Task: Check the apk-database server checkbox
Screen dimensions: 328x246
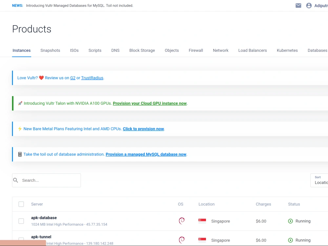Action: pos(21,221)
